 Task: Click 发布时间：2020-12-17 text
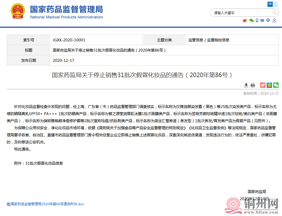point(261,93)
